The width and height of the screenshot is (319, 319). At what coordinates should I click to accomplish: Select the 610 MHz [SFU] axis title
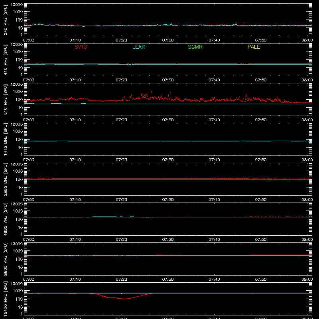[5, 99]
